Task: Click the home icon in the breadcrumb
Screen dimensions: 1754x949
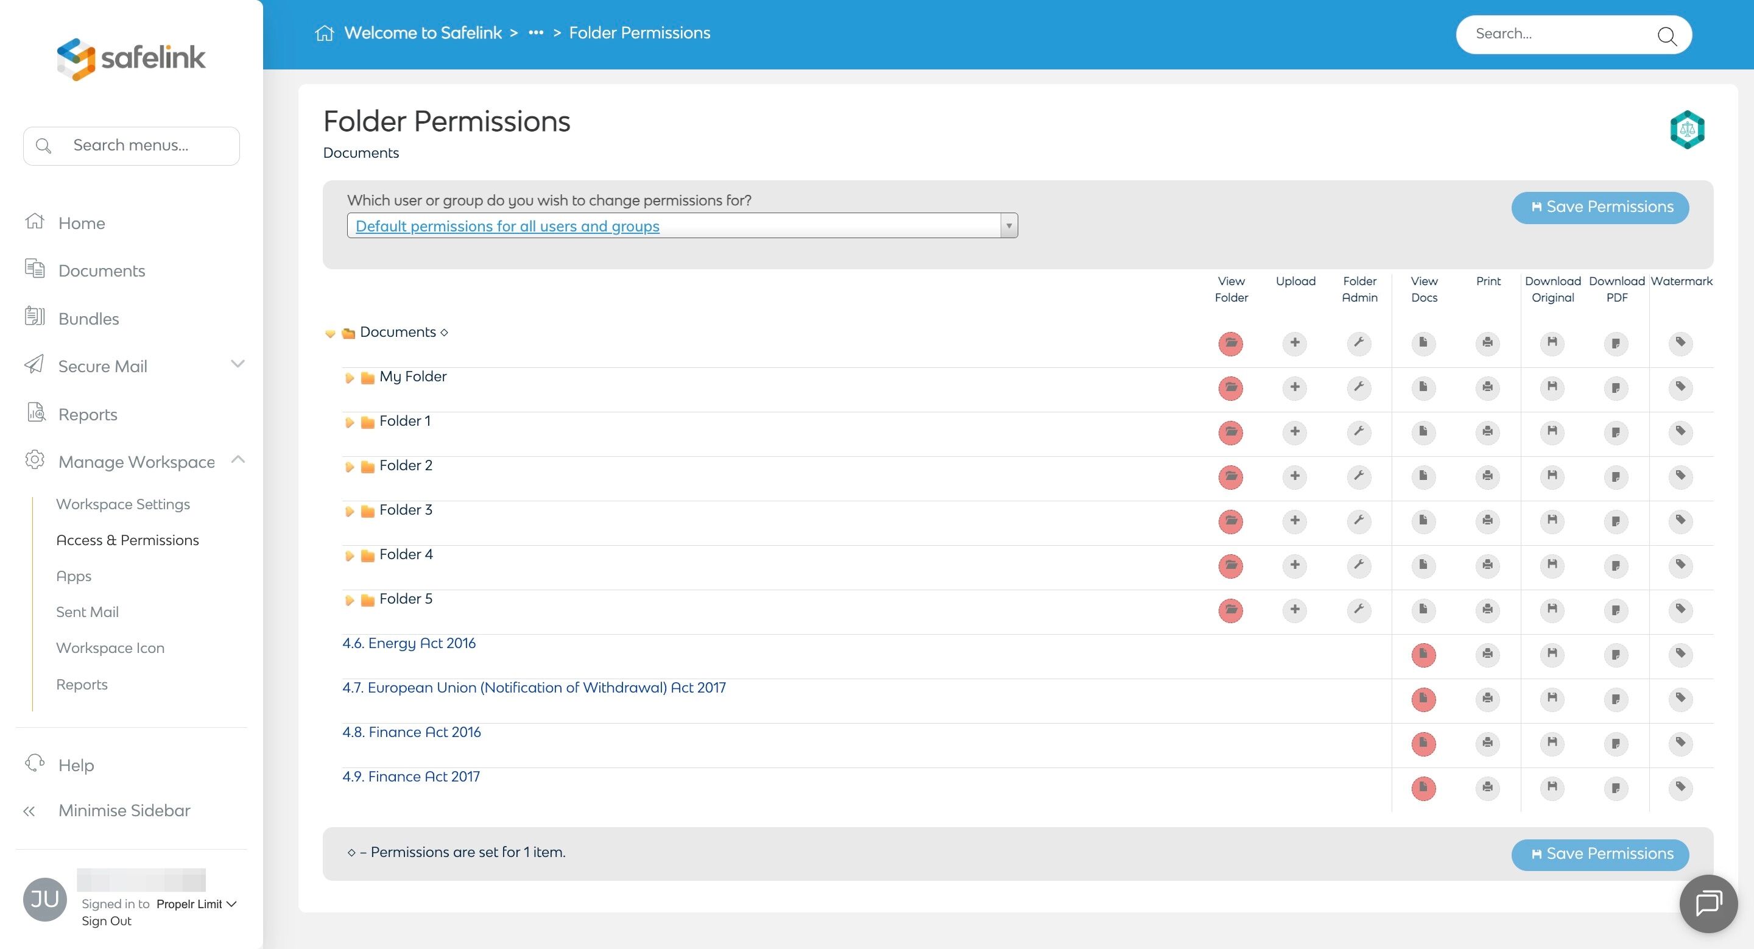Action: [324, 33]
